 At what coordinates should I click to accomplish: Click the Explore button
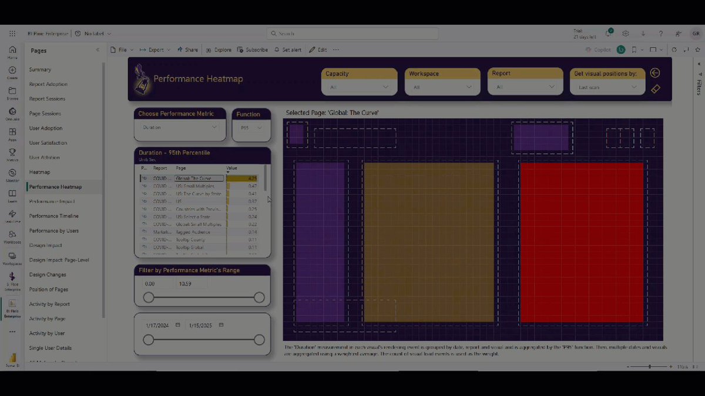219,50
